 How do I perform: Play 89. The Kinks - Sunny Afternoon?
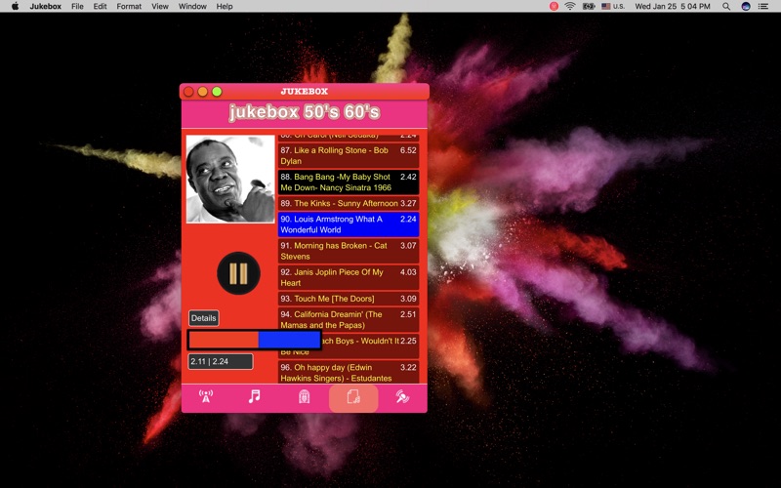pos(349,203)
